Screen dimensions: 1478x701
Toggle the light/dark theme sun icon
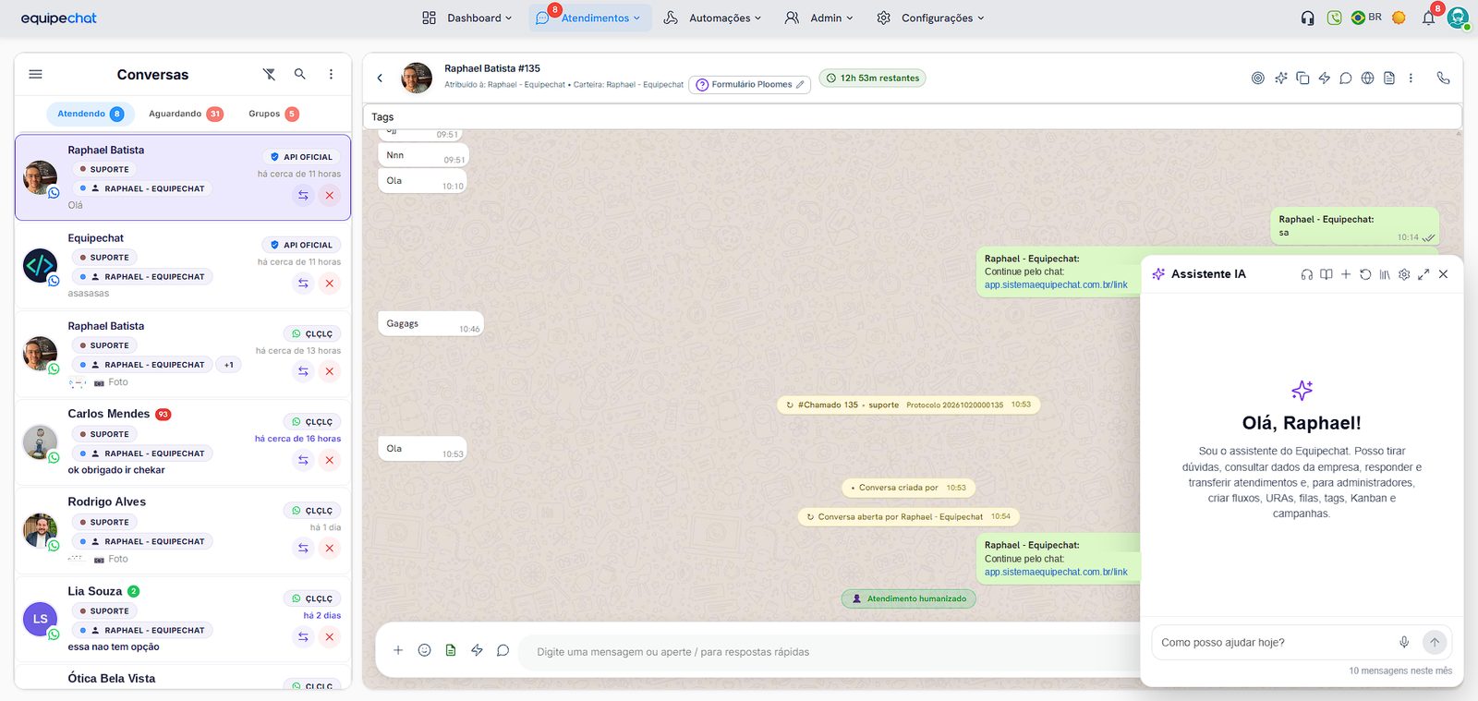[x=1399, y=18]
